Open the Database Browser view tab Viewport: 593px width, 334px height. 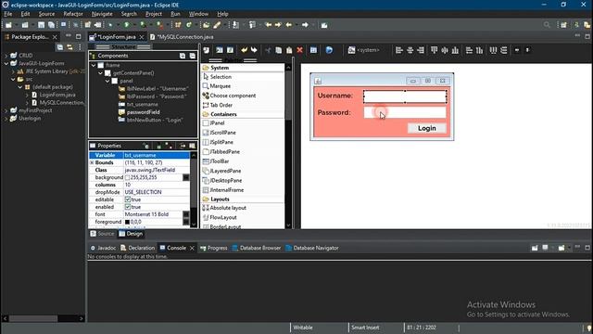(257, 248)
